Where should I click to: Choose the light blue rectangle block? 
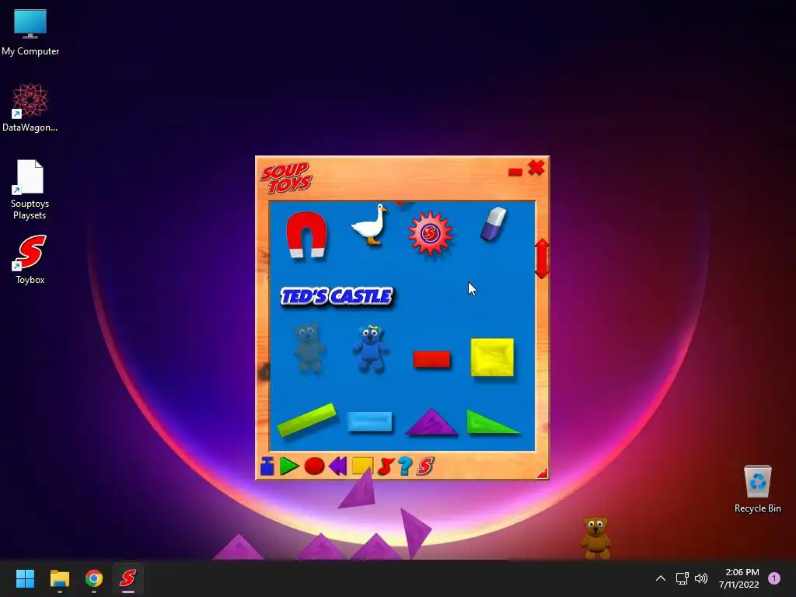coord(370,422)
